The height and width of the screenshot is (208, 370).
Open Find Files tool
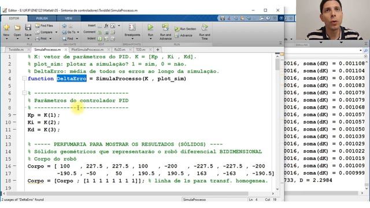click(44, 25)
